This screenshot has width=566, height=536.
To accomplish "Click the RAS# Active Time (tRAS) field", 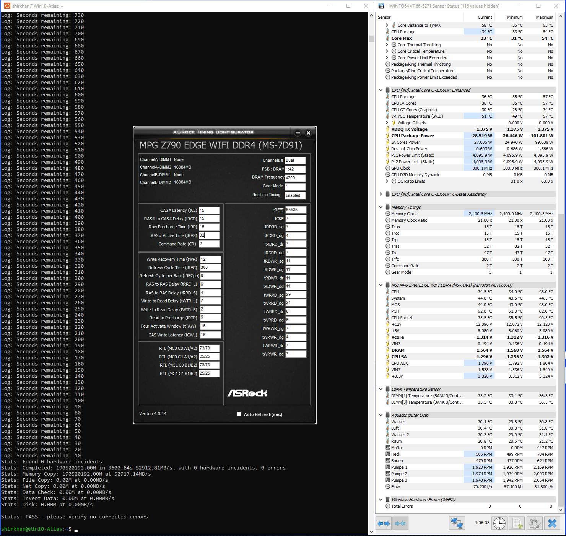I will coord(209,236).
